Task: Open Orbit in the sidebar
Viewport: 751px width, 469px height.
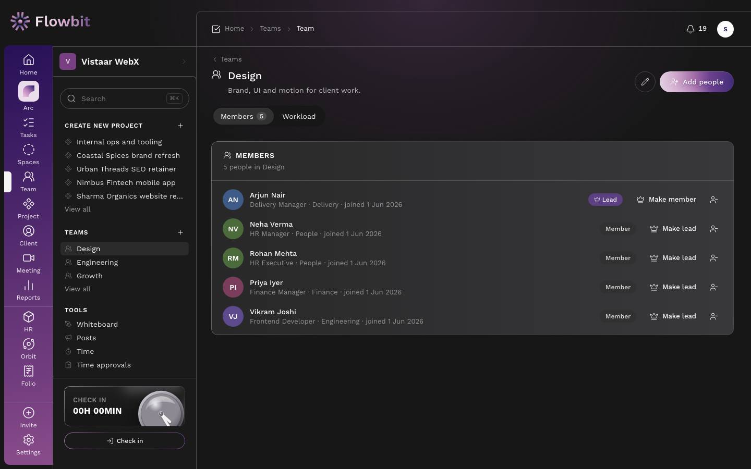Action: [28, 349]
